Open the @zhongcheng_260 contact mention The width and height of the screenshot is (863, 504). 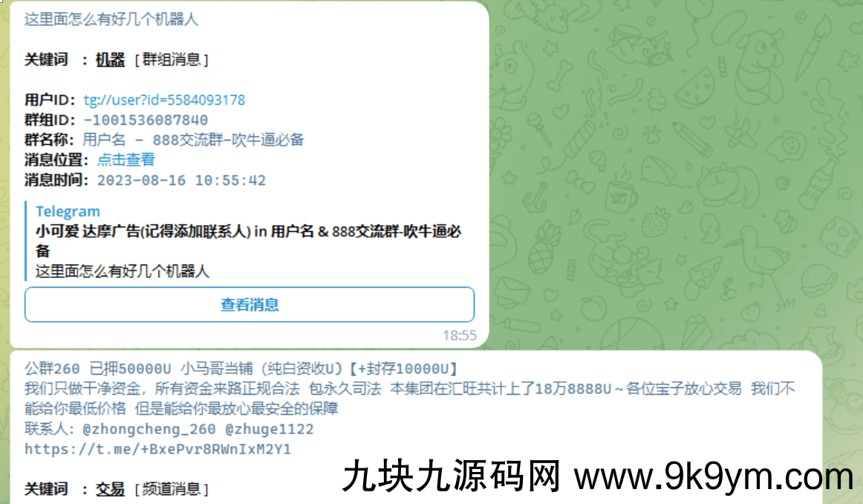[149, 429]
